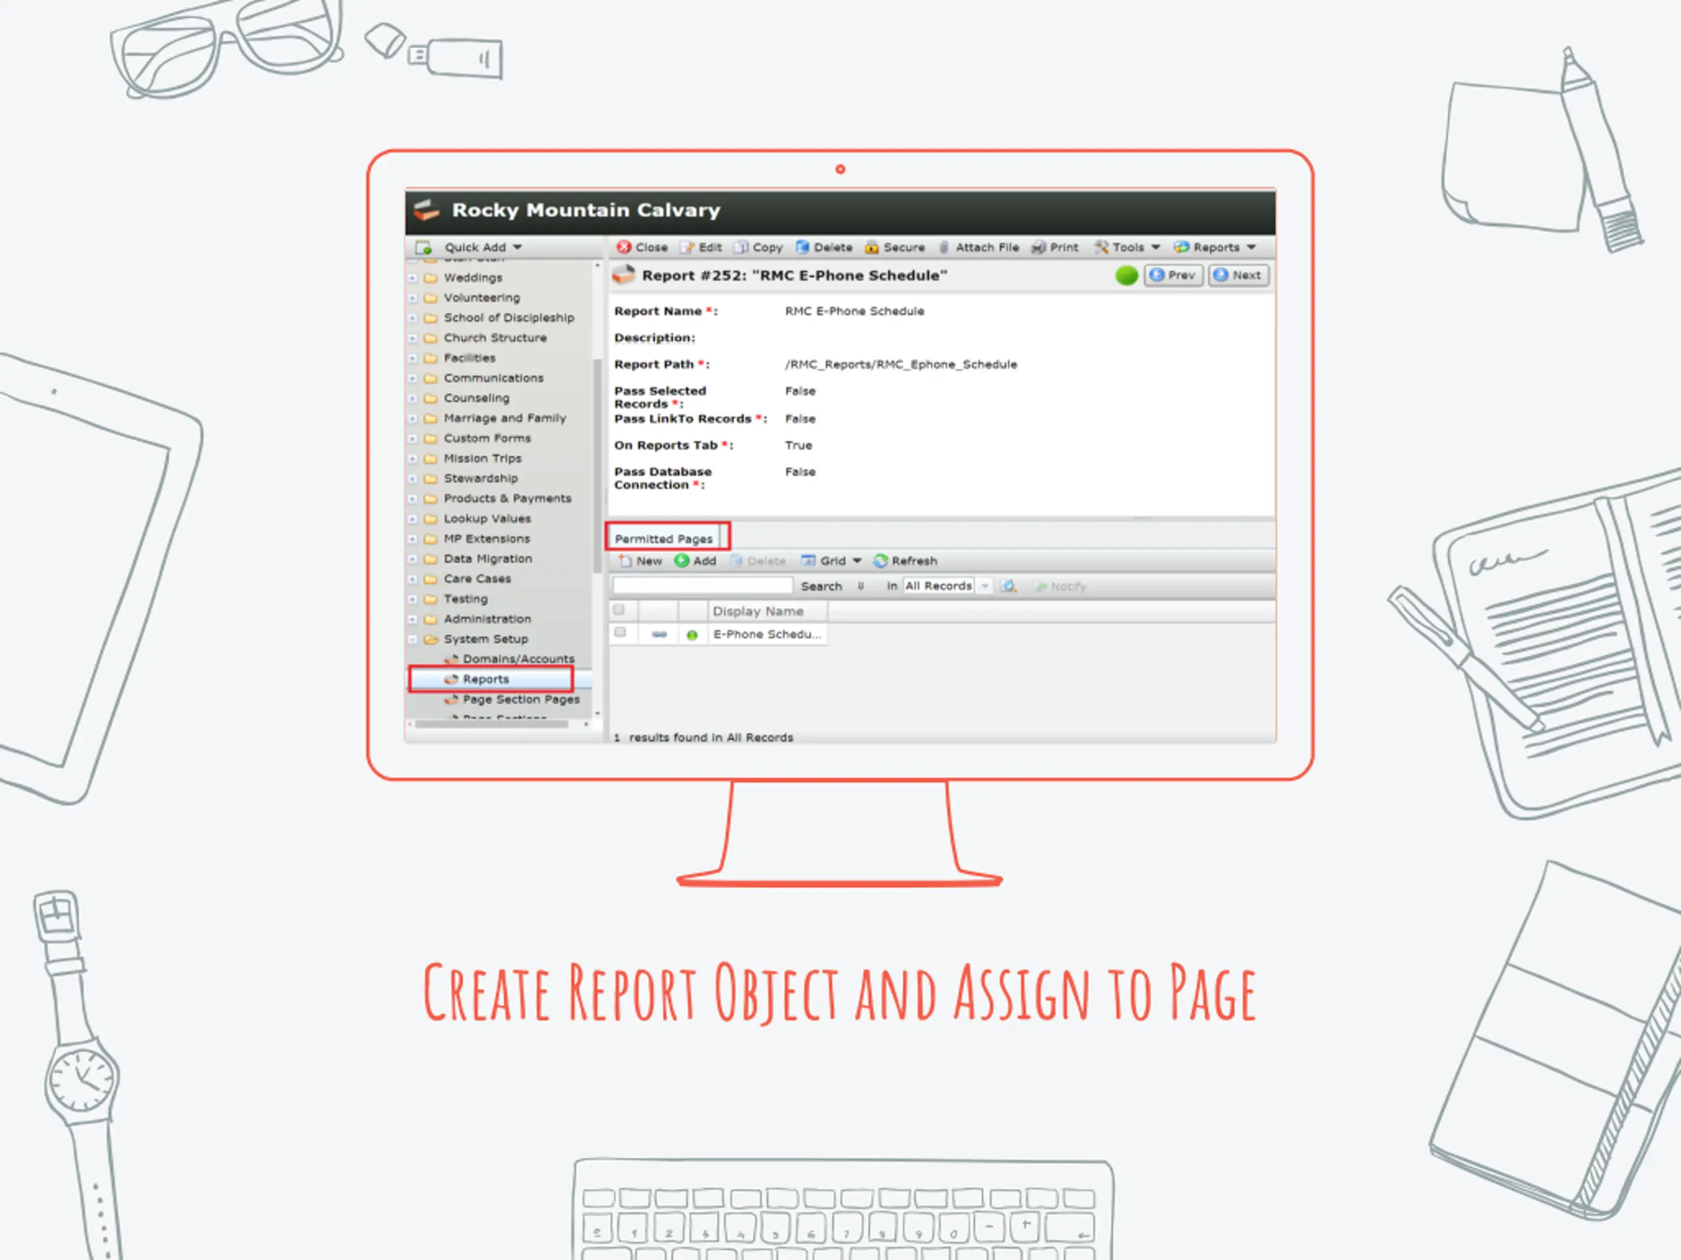The width and height of the screenshot is (1681, 1260).
Task: Click the Rocky Mountain Calvary logo icon
Action: coord(426,209)
